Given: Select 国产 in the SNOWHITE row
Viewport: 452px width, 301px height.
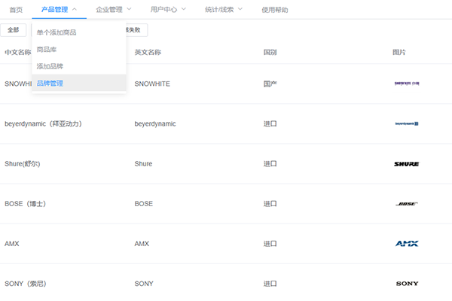Looking at the screenshot, I should 270,84.
